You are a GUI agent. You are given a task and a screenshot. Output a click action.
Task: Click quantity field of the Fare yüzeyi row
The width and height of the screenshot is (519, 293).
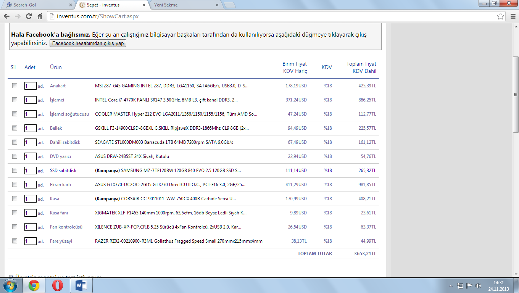30,241
